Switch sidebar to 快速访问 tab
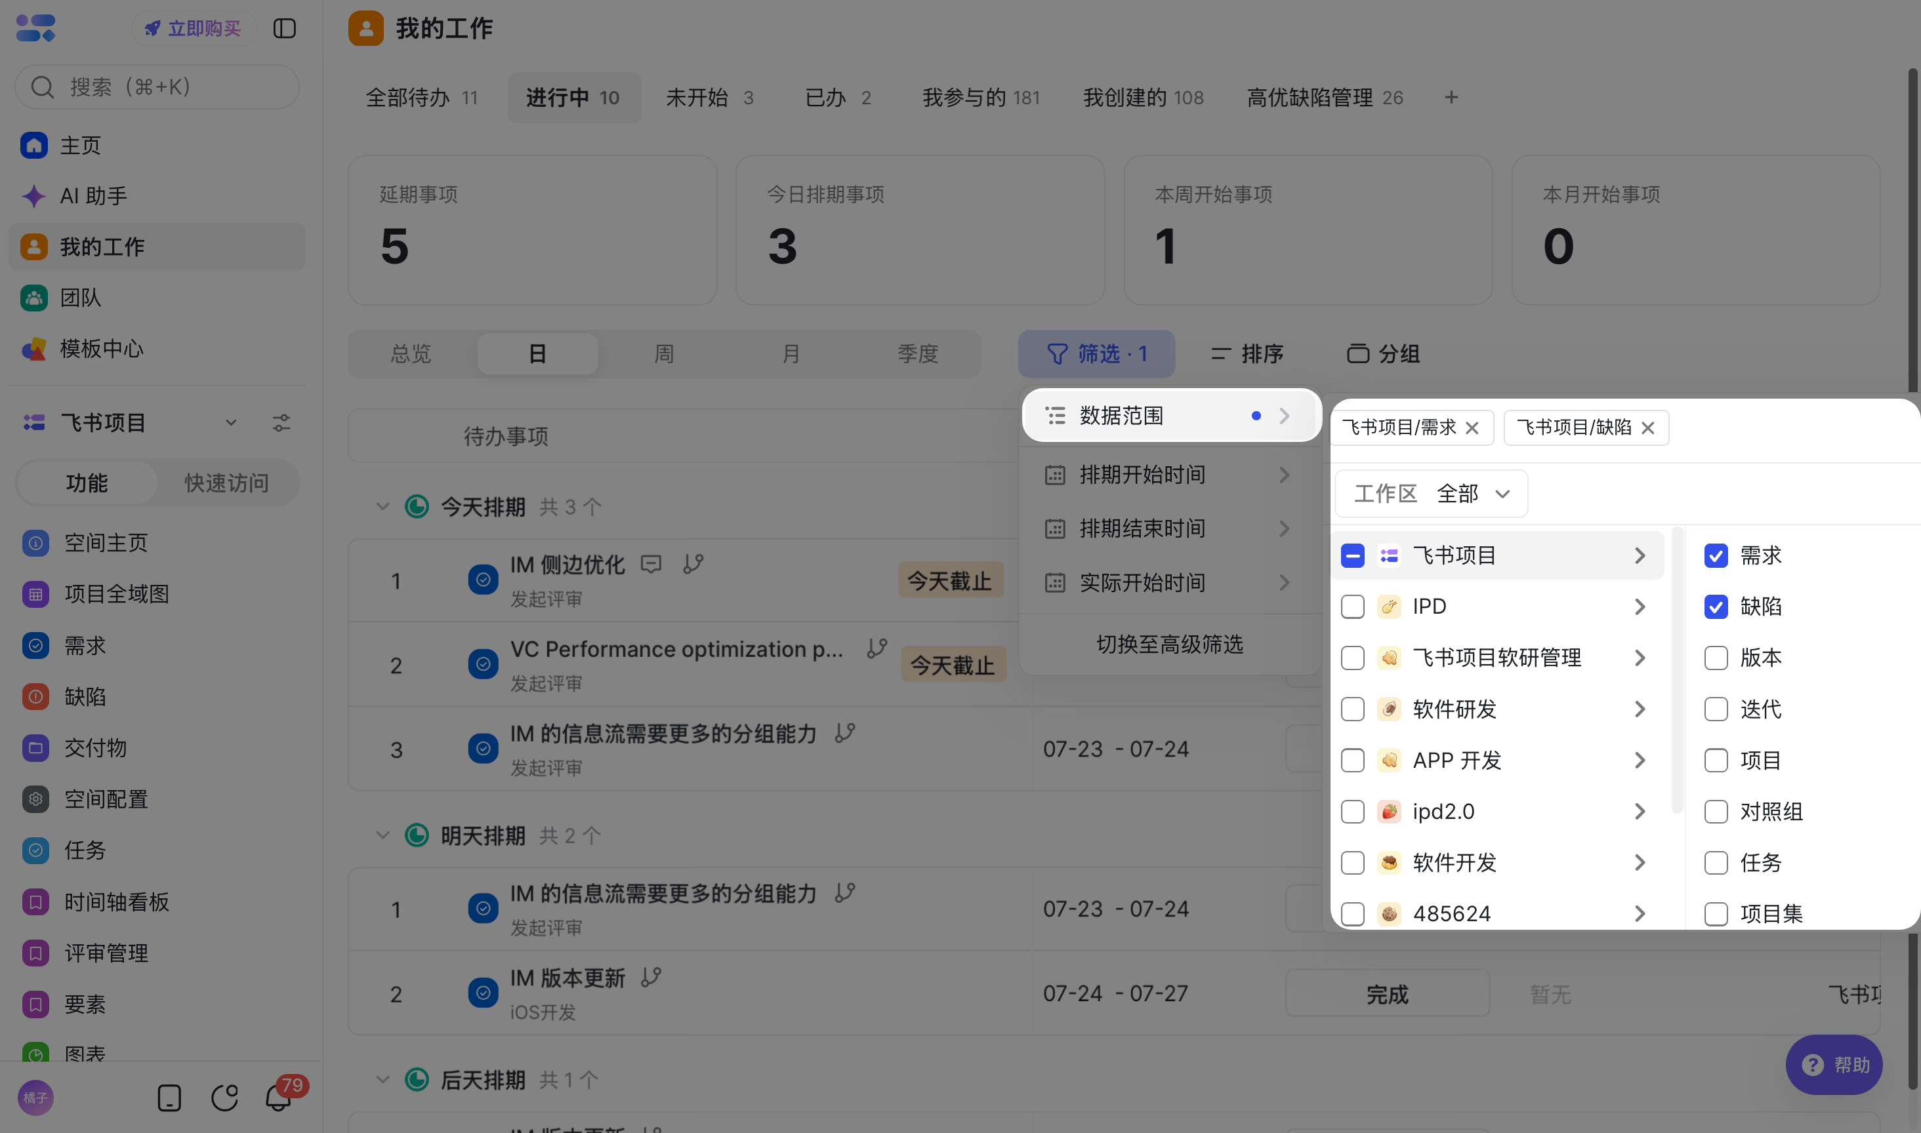Screen dimensions: 1921x1133 (x=226, y=483)
